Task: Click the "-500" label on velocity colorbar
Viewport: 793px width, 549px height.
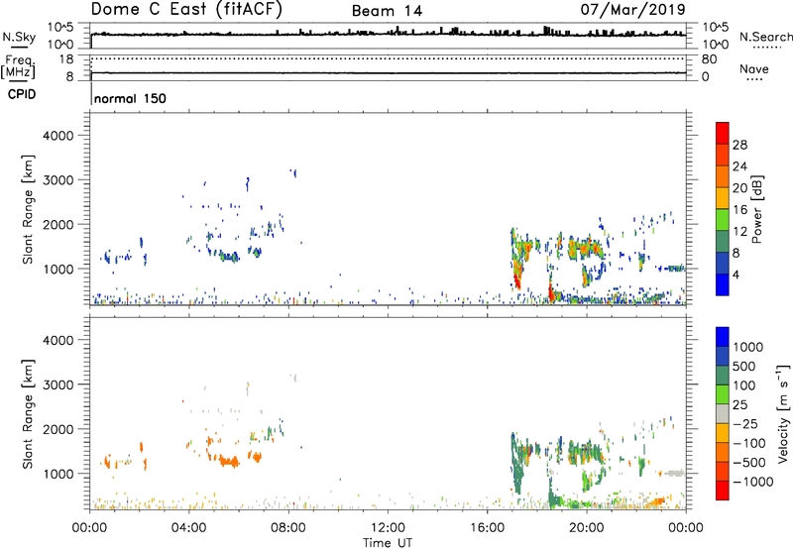Action: pos(749,463)
